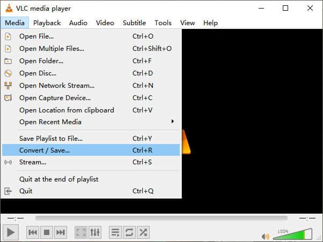The width and height of the screenshot is (323, 242).
Task: Click the Ctrl+Q shortcut text
Action: pos(143,191)
